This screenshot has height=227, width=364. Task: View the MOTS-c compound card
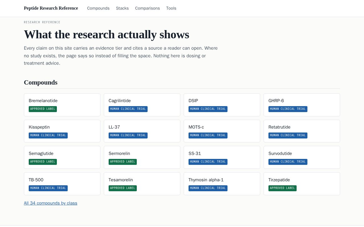(222, 131)
